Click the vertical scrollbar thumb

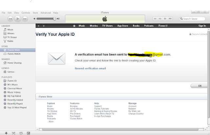coord(209,74)
